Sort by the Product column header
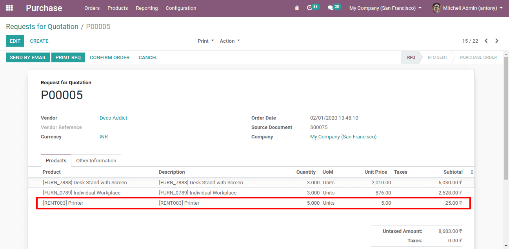Viewport: 509px width, 249px height. coord(52,172)
